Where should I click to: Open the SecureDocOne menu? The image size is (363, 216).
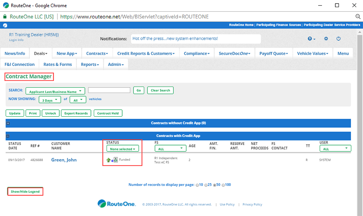pyautogui.click(x=235, y=53)
